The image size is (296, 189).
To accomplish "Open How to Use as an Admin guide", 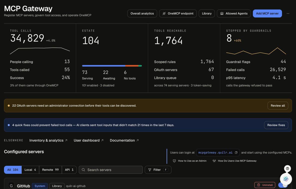I will (x=190, y=161).
